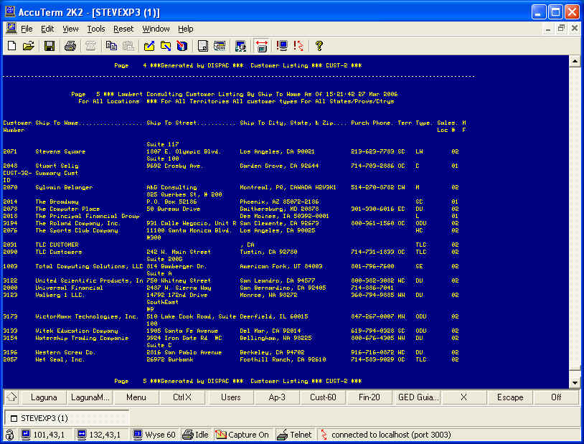584x444 pixels.
Task: Open the Tools menu
Action: [96, 29]
